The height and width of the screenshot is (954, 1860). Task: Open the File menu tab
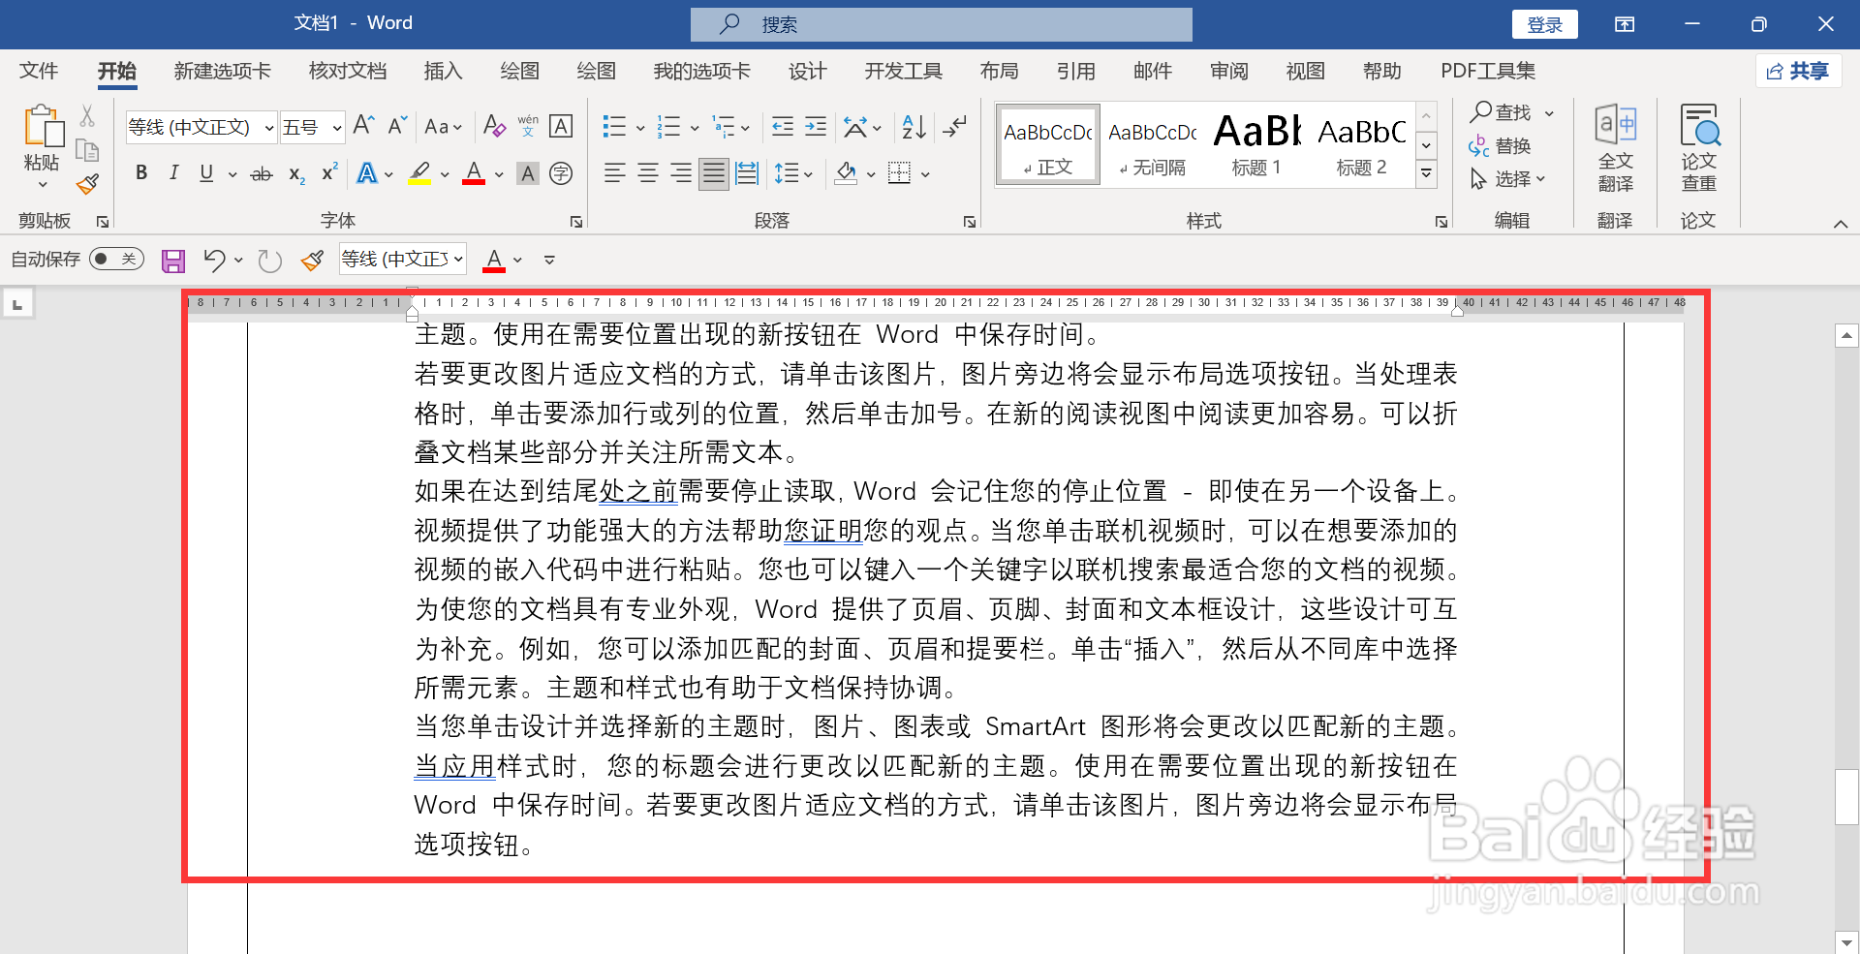coord(39,71)
